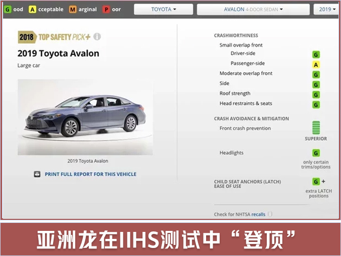Click the 'extra LATCH positions' note
341x256 pixels.
click(318, 193)
